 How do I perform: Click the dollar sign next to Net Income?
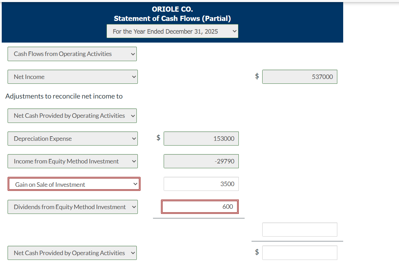pos(256,76)
